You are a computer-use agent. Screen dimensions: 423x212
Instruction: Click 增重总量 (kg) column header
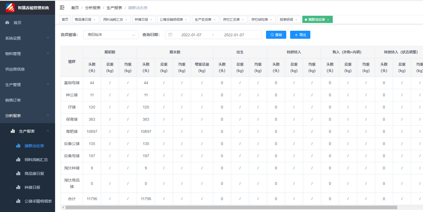point(202,68)
